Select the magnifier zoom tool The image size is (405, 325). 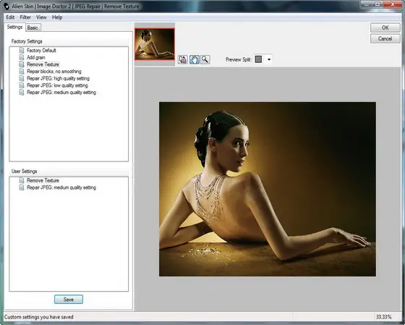205,59
